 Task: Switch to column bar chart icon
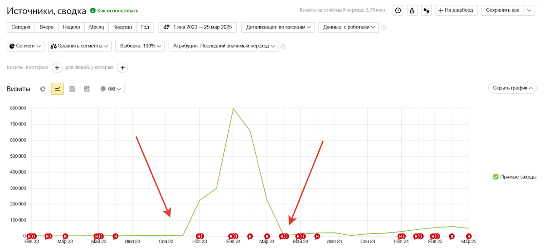87,89
